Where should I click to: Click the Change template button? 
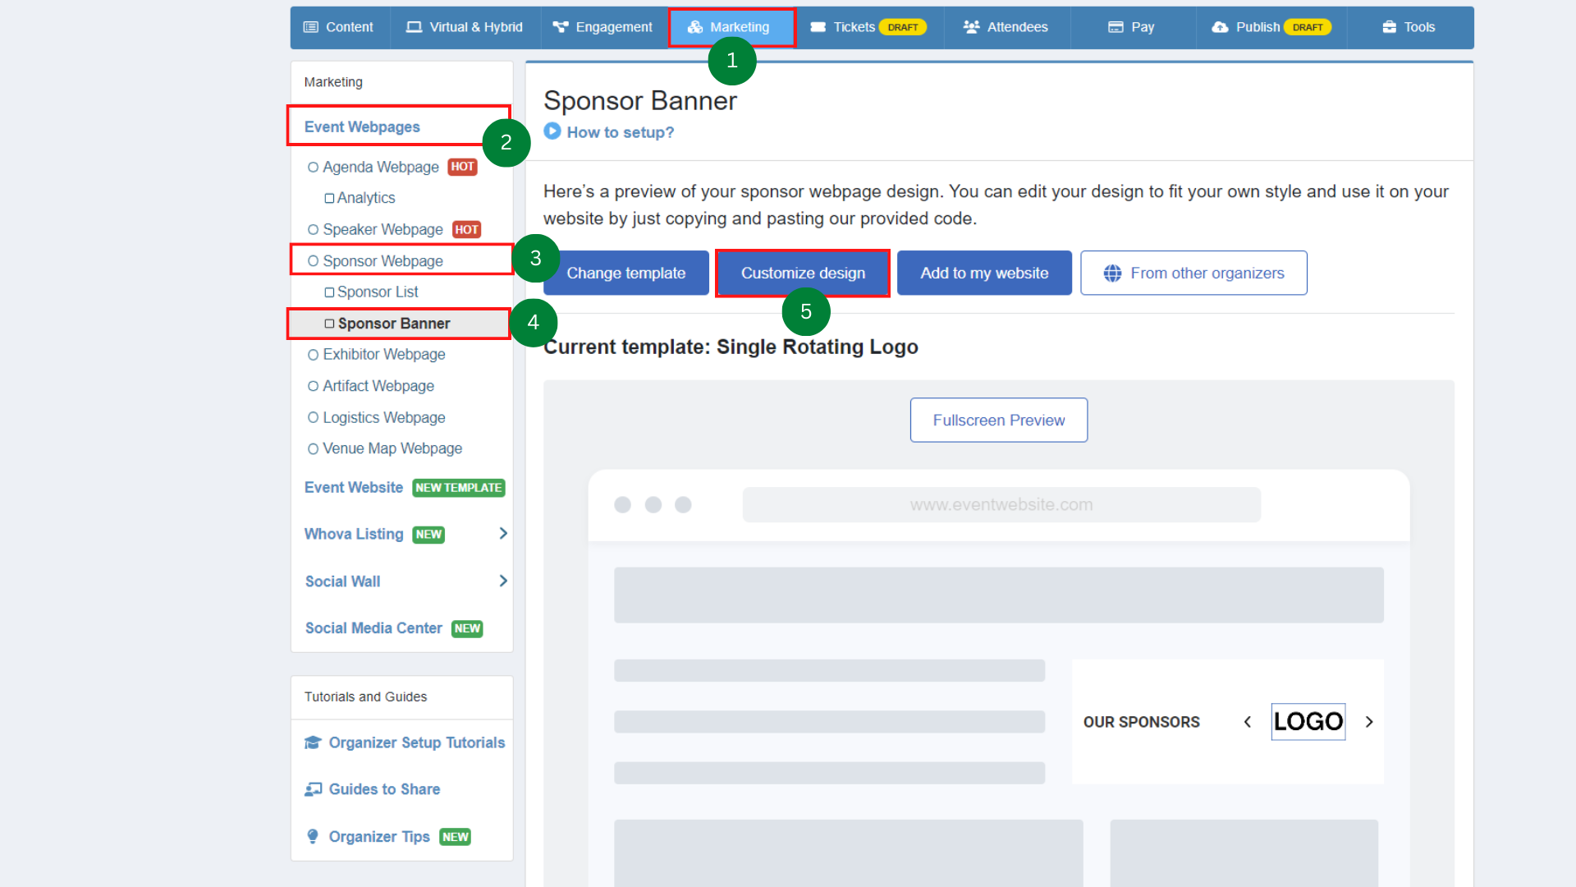click(625, 273)
